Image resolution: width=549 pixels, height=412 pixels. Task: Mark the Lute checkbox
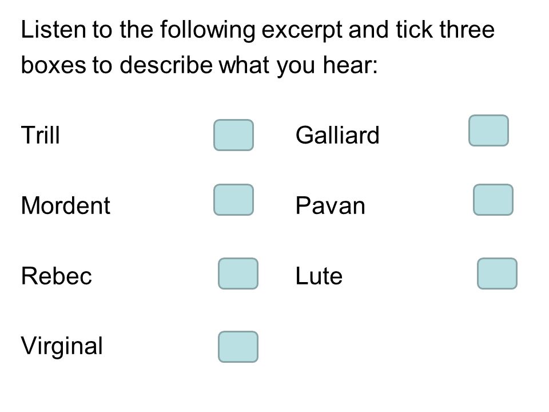tap(497, 274)
